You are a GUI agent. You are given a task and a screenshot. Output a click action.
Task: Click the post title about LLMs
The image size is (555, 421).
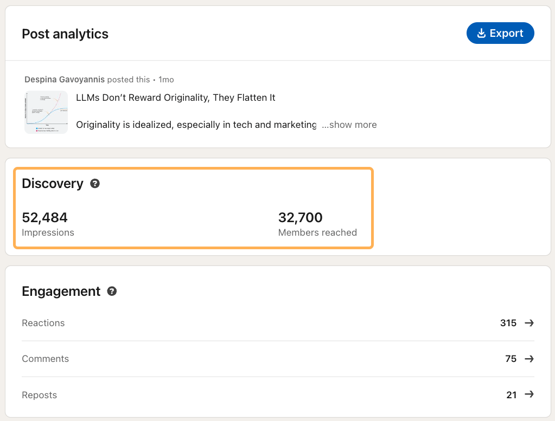pyautogui.click(x=175, y=98)
